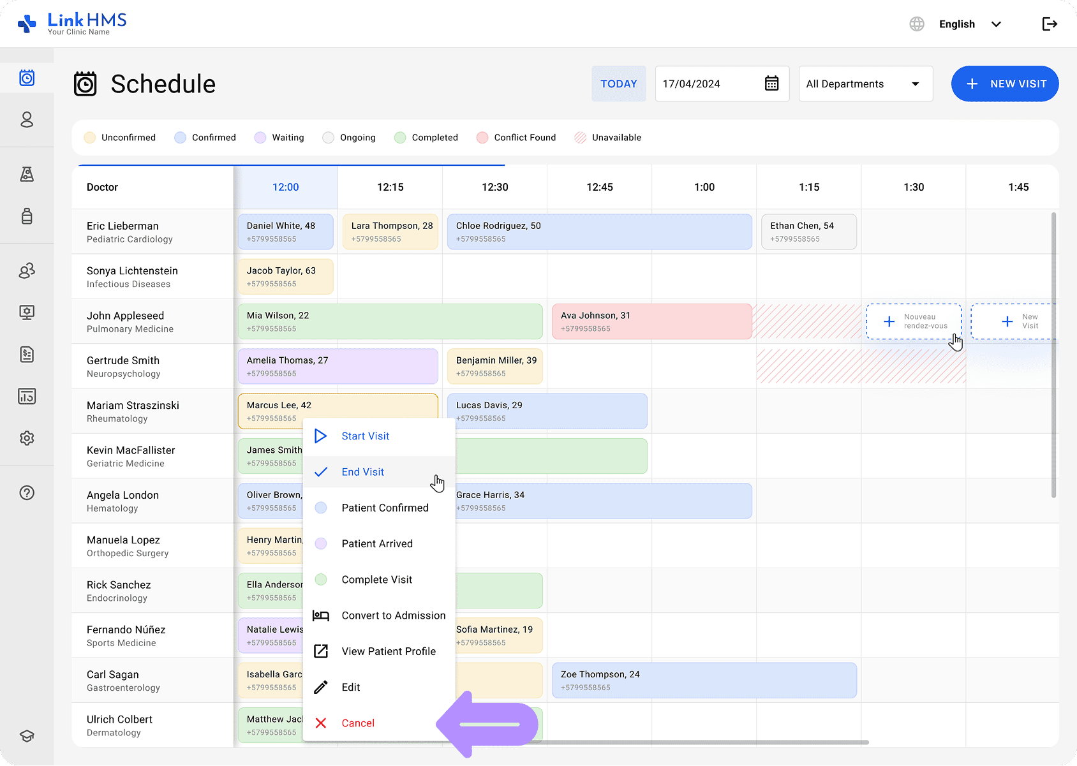1077x766 pixels.
Task: Select Cancel in the context menu
Action: click(357, 723)
